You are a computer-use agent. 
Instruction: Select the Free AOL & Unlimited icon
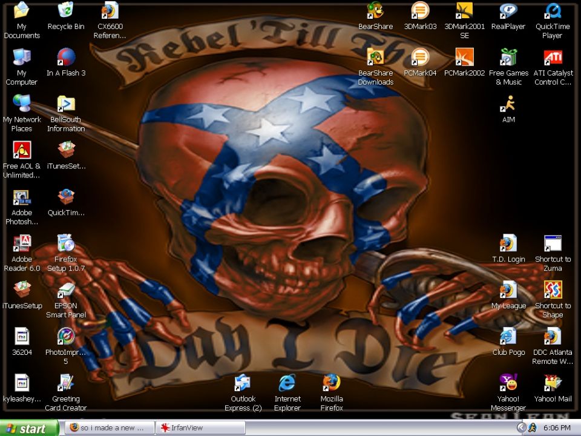point(22,151)
